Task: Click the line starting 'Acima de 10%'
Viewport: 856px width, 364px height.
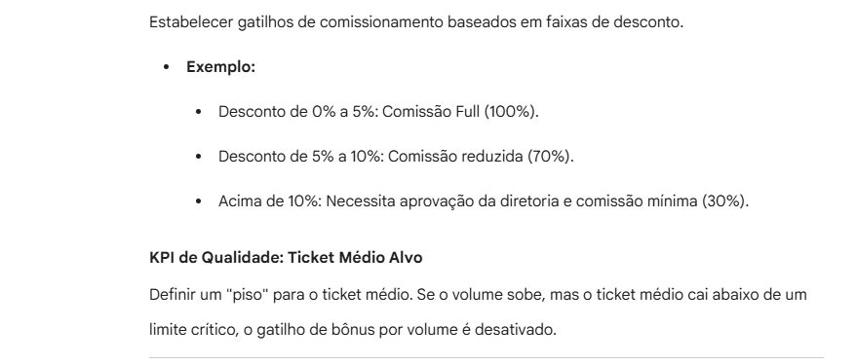Action: [484, 201]
